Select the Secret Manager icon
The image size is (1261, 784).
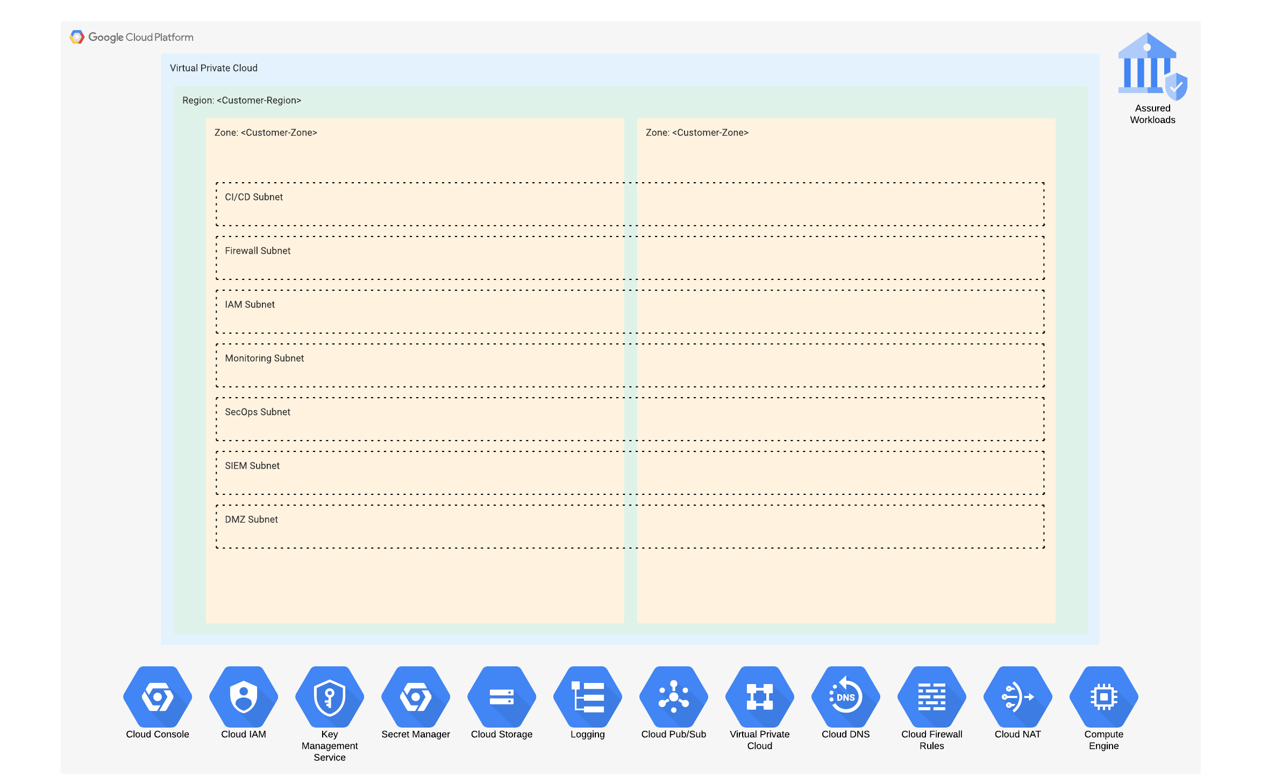click(416, 697)
